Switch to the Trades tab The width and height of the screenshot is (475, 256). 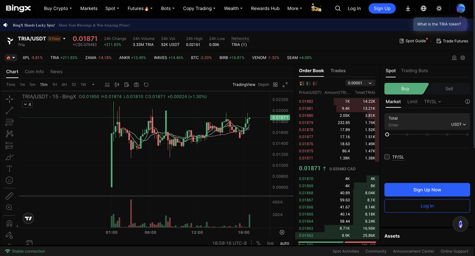pos(338,71)
